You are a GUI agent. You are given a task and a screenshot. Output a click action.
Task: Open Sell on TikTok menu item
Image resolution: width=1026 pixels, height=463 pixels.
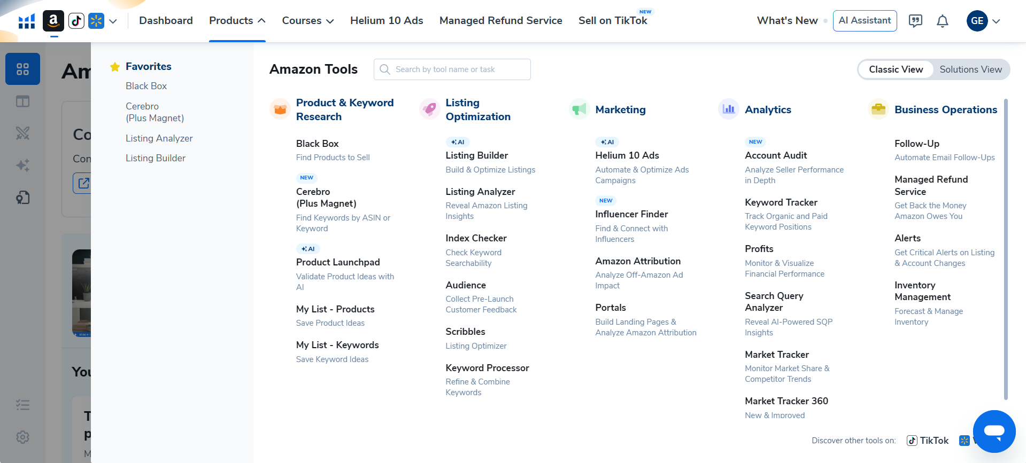pyautogui.click(x=613, y=20)
